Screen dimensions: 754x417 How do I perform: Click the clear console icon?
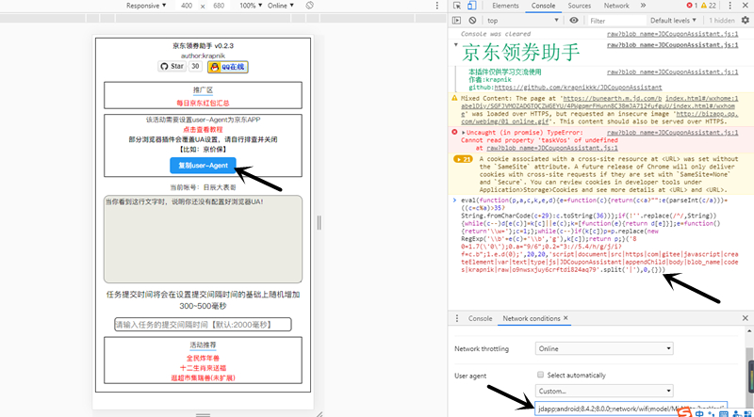click(474, 20)
